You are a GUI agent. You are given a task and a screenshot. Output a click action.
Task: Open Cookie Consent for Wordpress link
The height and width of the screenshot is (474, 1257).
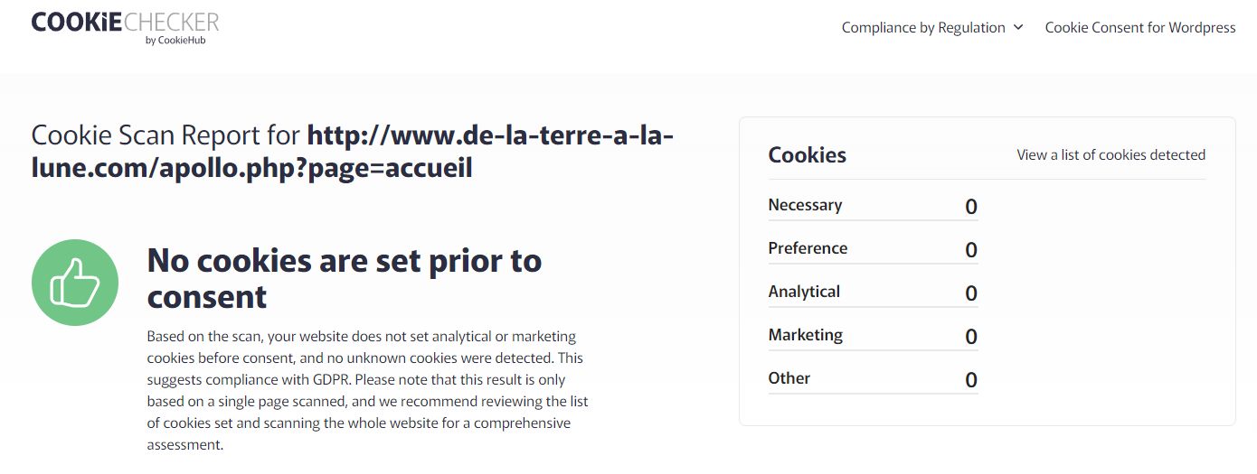tap(1140, 27)
